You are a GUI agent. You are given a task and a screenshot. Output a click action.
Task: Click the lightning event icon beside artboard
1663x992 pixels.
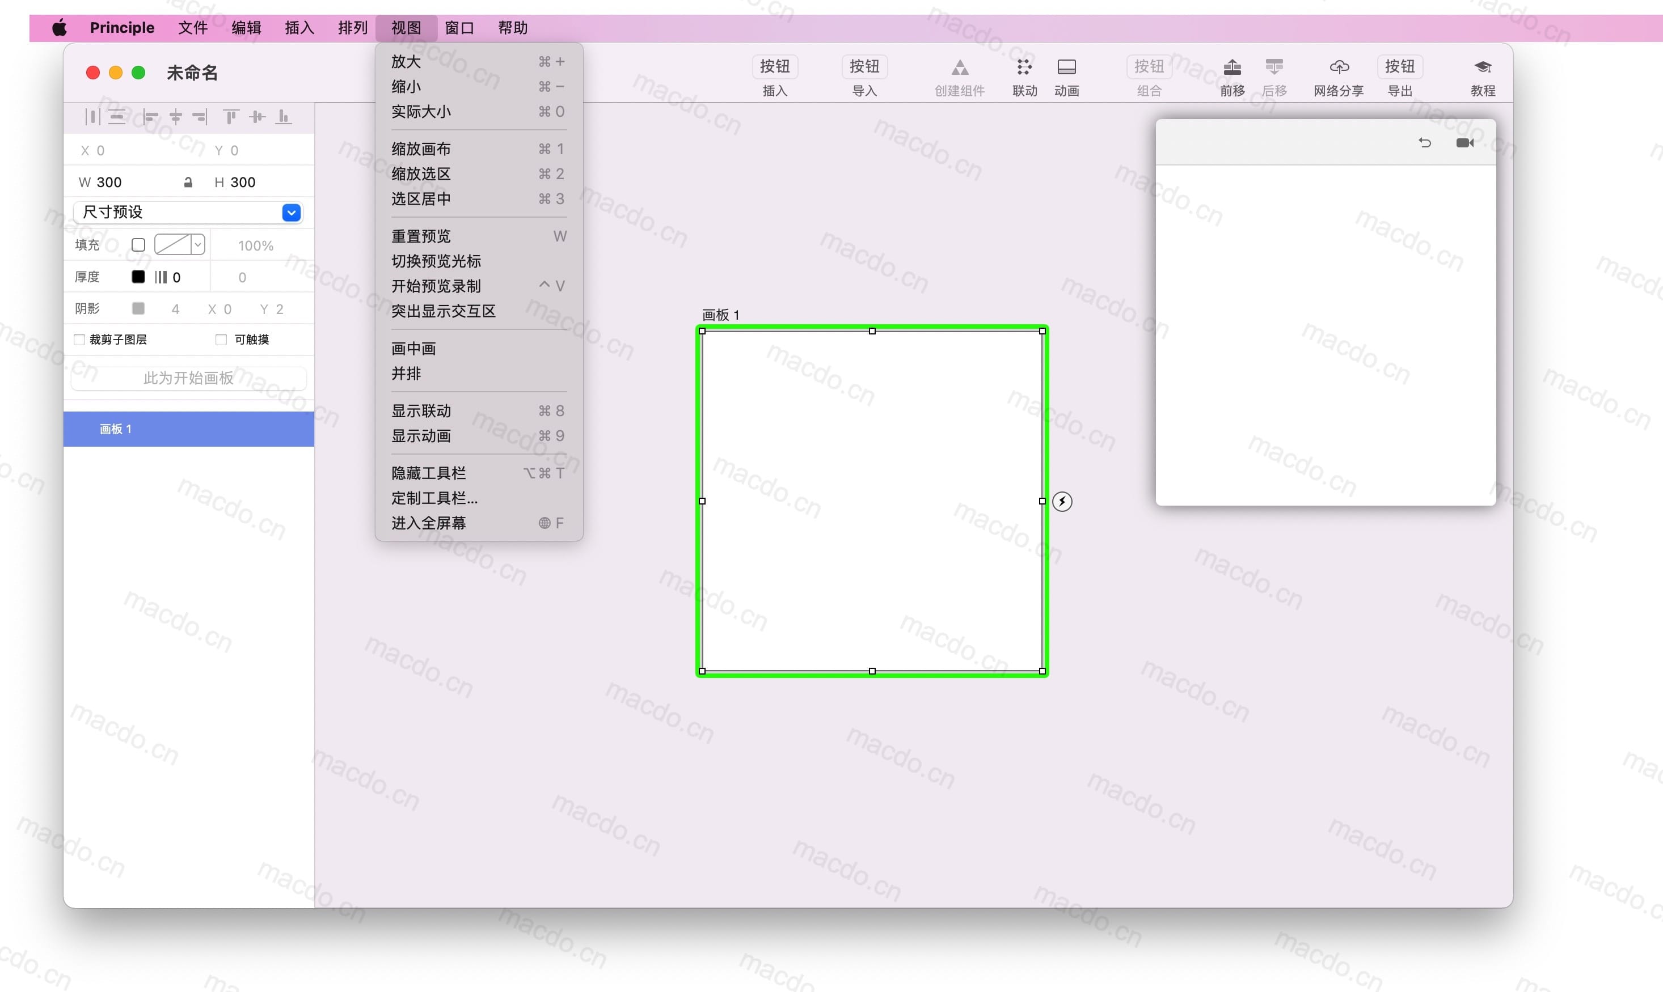pyautogui.click(x=1062, y=501)
